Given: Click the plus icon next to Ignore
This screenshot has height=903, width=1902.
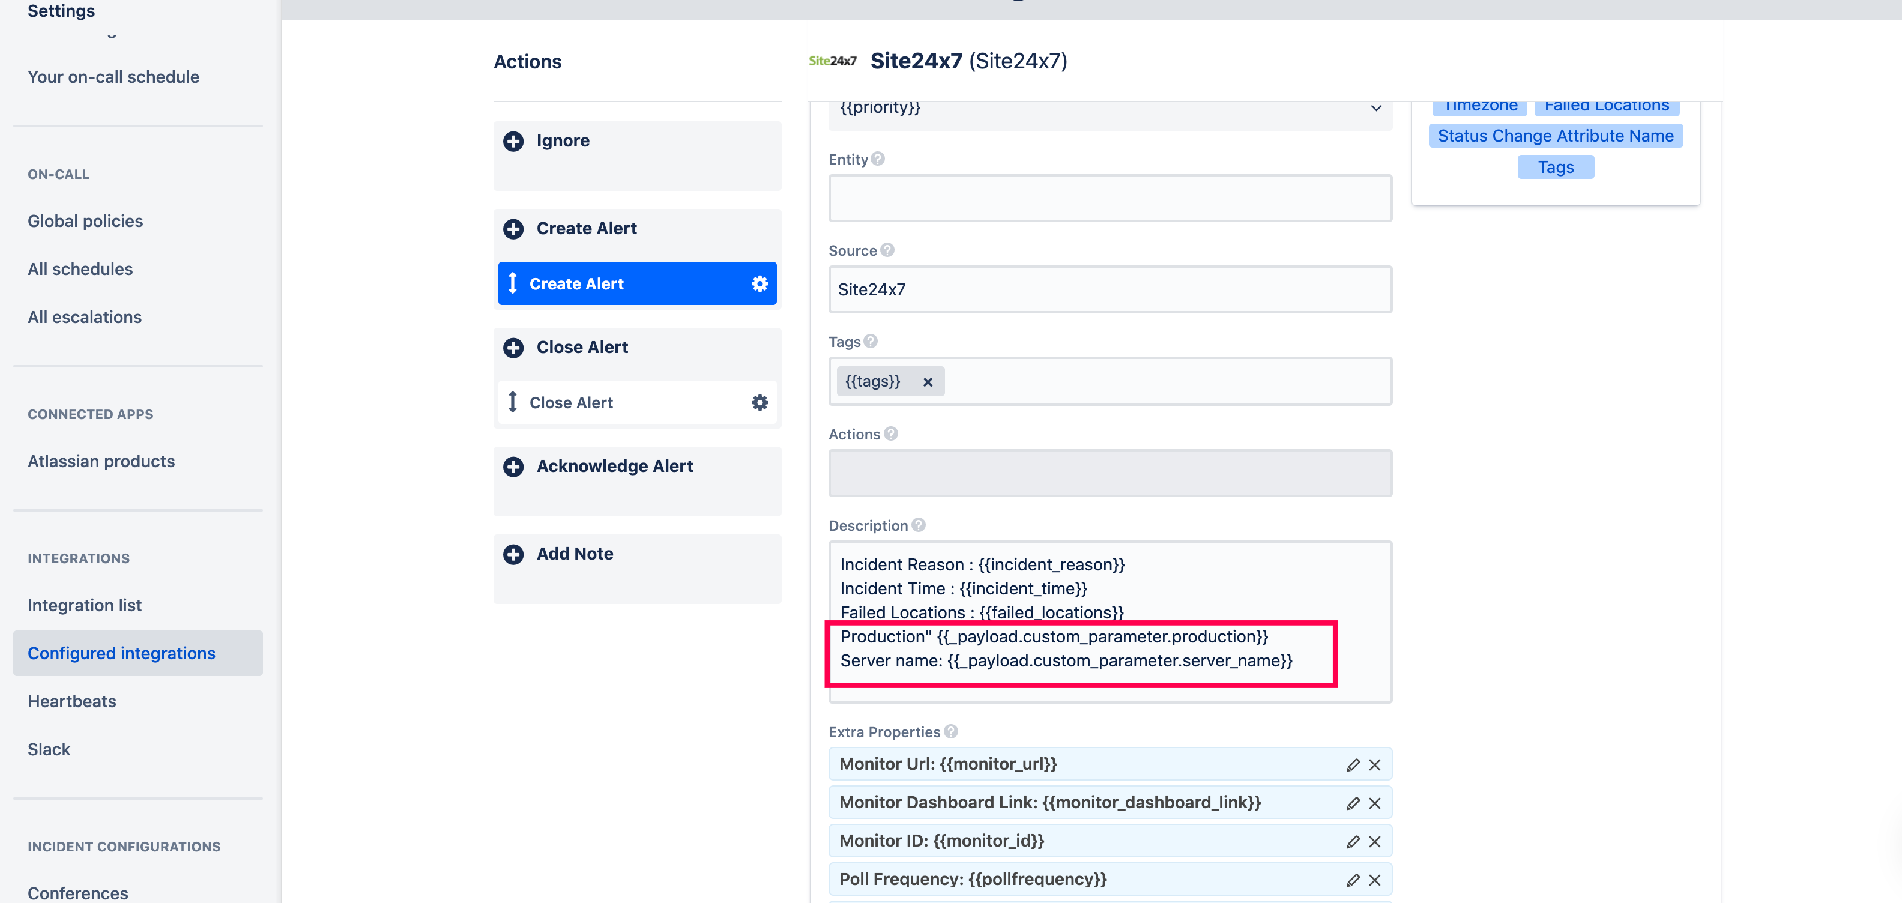Looking at the screenshot, I should (x=513, y=141).
